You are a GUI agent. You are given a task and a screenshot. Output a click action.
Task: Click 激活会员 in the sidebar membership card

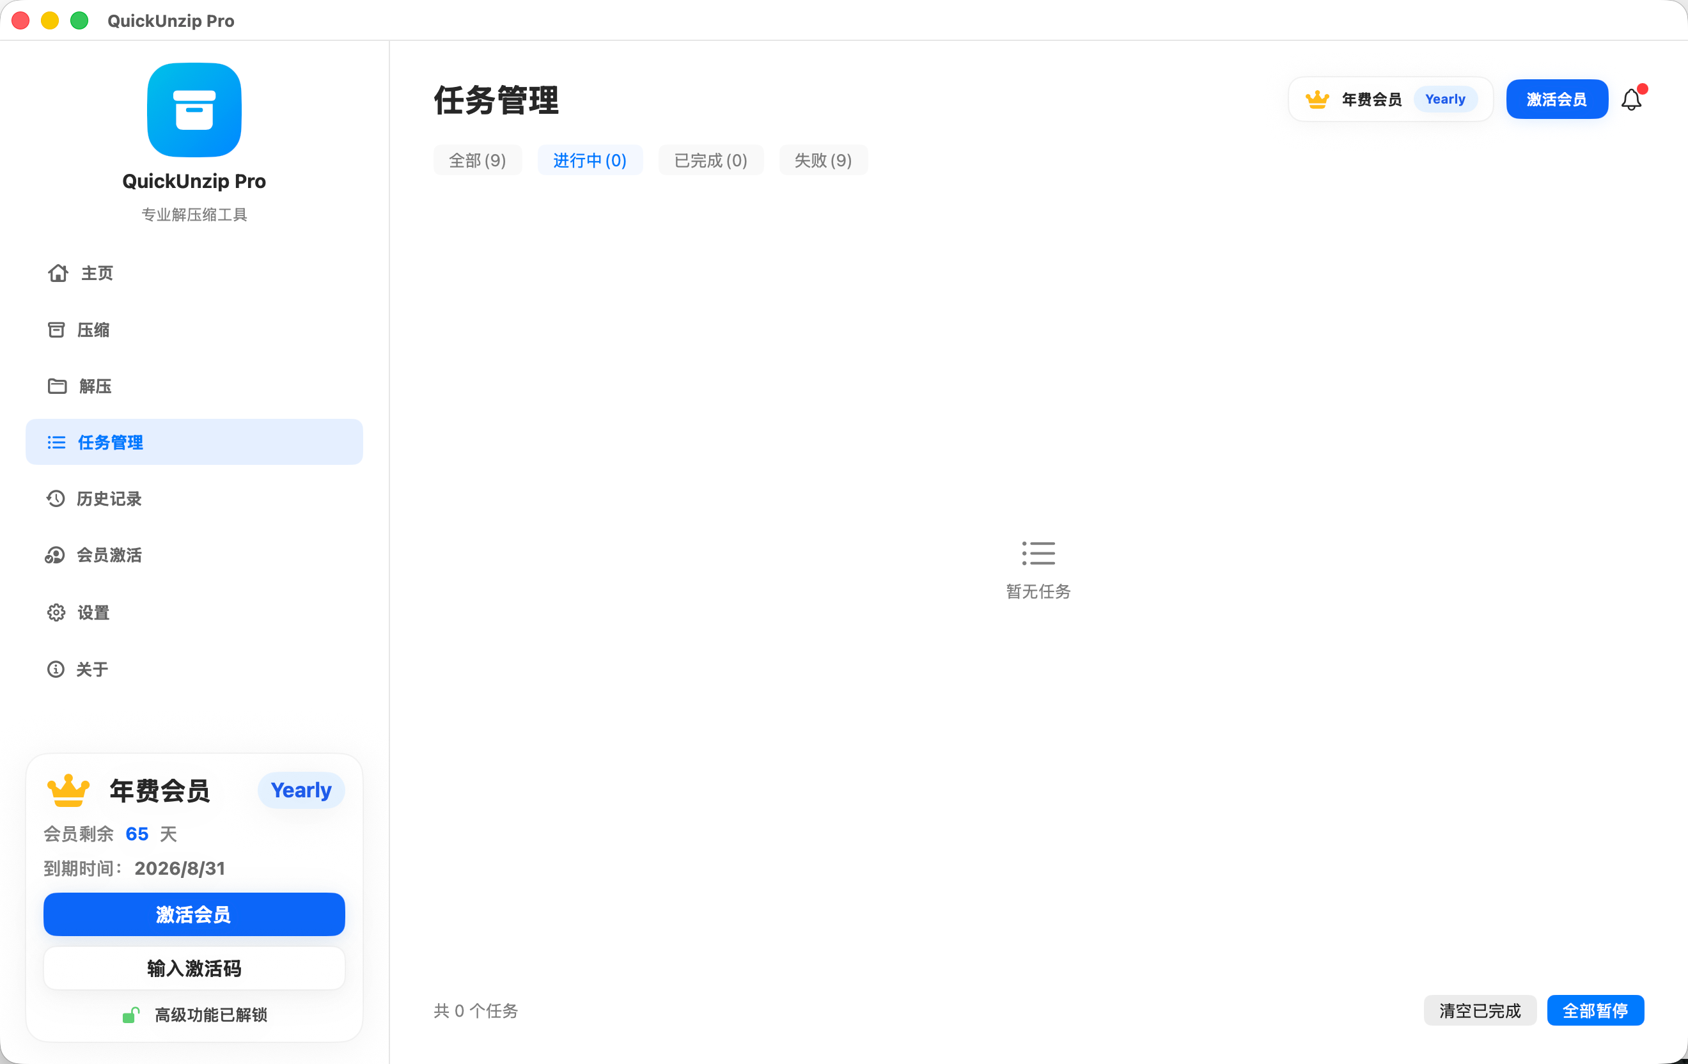tap(194, 915)
